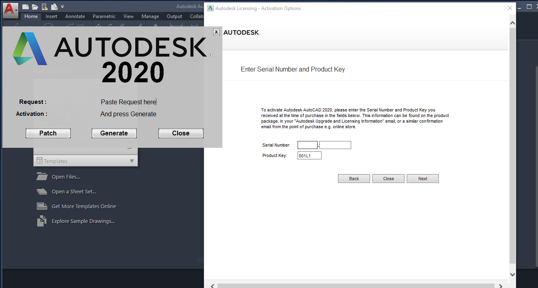
Task: Click the Activation field 'And press Generate'
Action: pyautogui.click(x=128, y=114)
